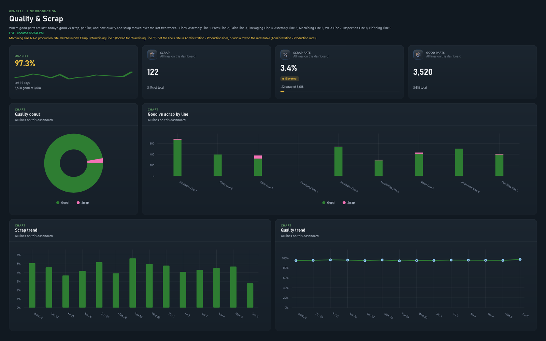Click the GENERAL · LINE PRODUCTION breadcrumb
546x341 pixels.
point(33,11)
